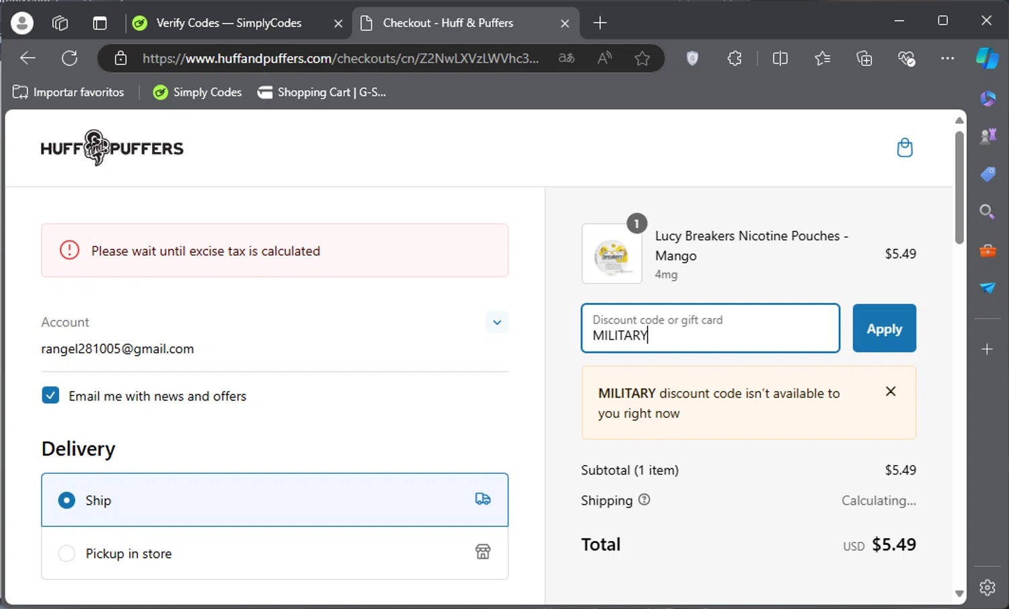Image resolution: width=1009 pixels, height=609 pixels.
Task: Open Simply Codes bookmark in the favorites bar
Action: pos(197,92)
